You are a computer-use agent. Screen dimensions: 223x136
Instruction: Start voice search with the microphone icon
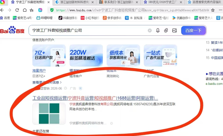pos(158,30)
